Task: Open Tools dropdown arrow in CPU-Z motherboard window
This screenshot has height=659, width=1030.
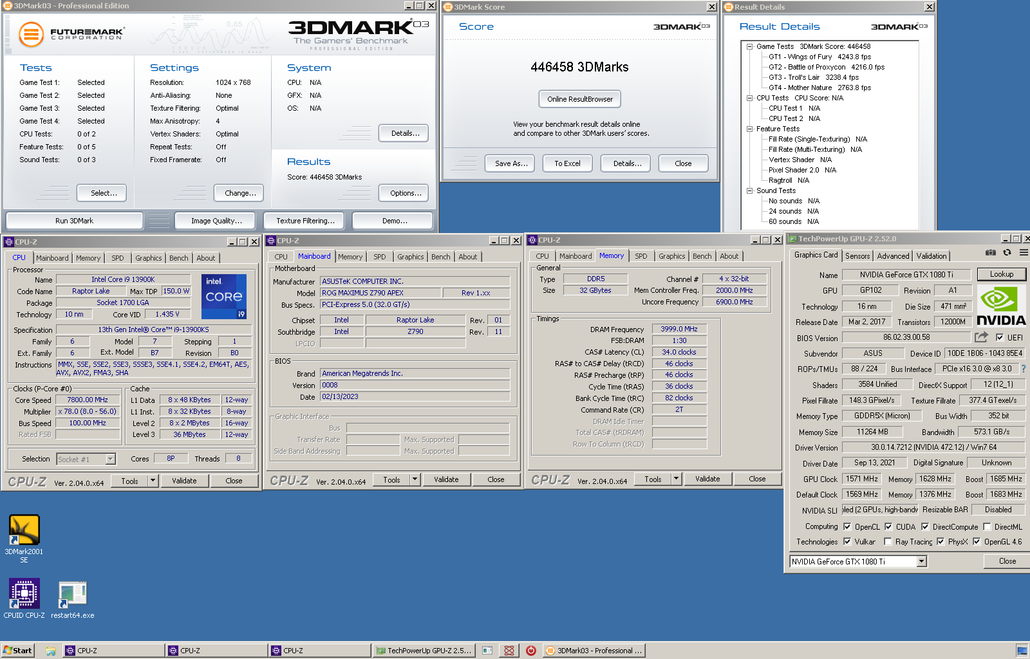Action: 415,479
